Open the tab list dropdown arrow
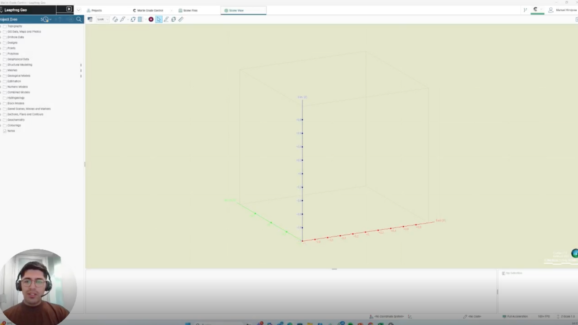 pyautogui.click(x=79, y=10)
